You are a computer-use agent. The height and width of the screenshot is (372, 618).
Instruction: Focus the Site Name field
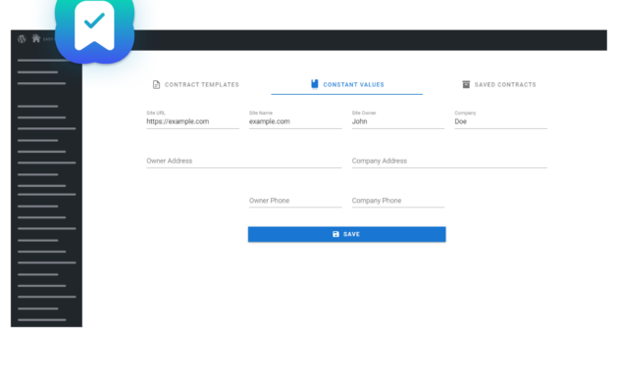click(x=295, y=119)
